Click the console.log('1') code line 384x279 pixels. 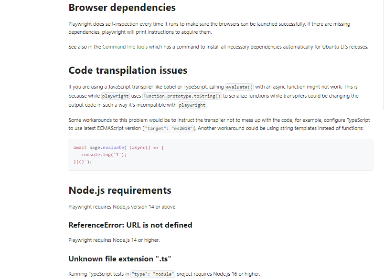click(x=104, y=155)
